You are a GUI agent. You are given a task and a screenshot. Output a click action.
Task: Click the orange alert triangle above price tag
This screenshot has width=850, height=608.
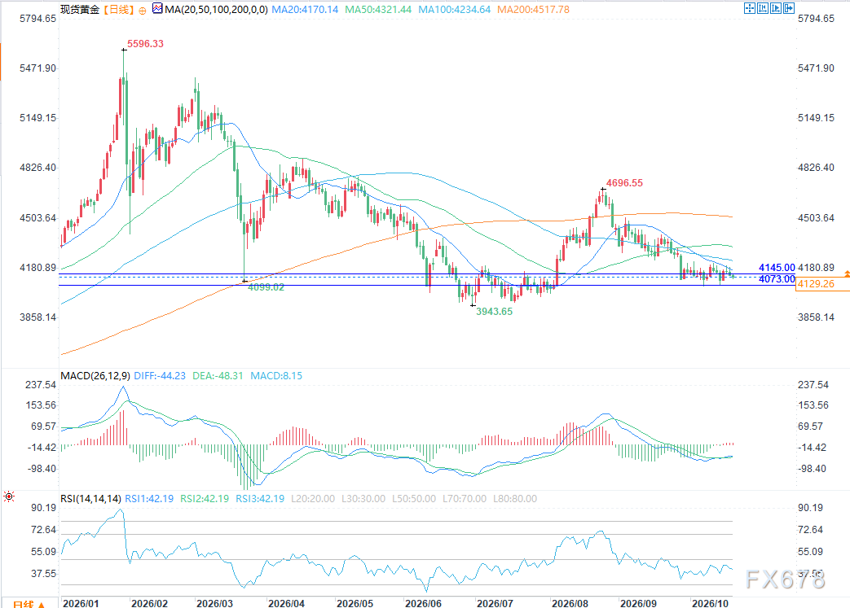tap(847, 274)
